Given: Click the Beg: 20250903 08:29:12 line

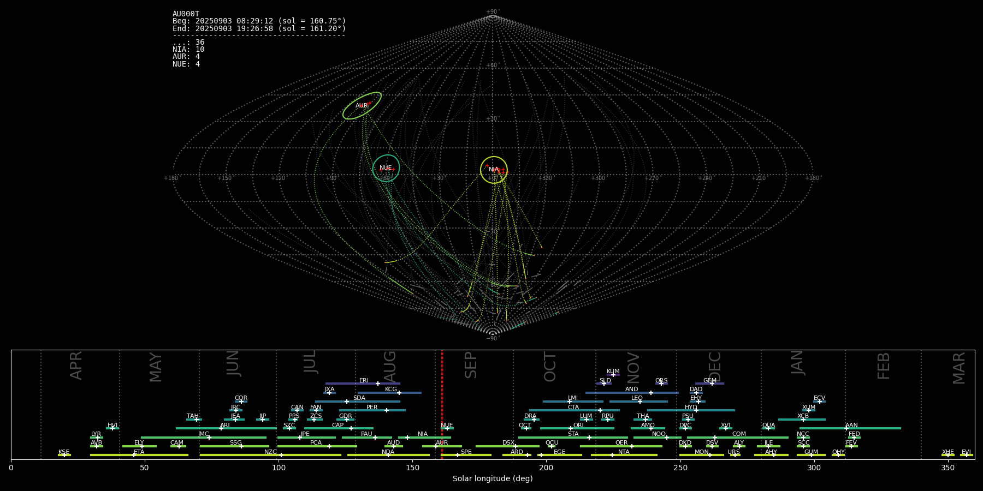Looking at the screenshot, I should 259,21.
